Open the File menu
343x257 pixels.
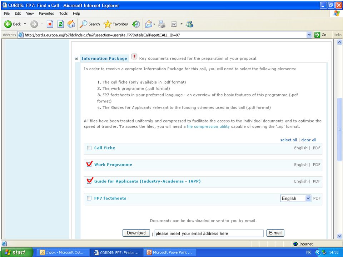tap(7, 13)
